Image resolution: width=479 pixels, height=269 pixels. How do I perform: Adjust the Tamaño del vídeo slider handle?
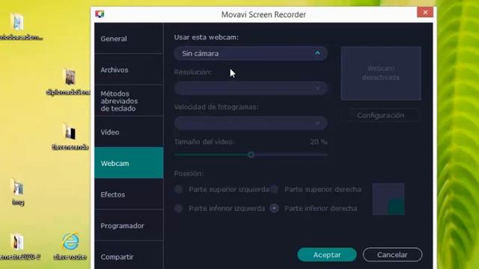coord(251,155)
